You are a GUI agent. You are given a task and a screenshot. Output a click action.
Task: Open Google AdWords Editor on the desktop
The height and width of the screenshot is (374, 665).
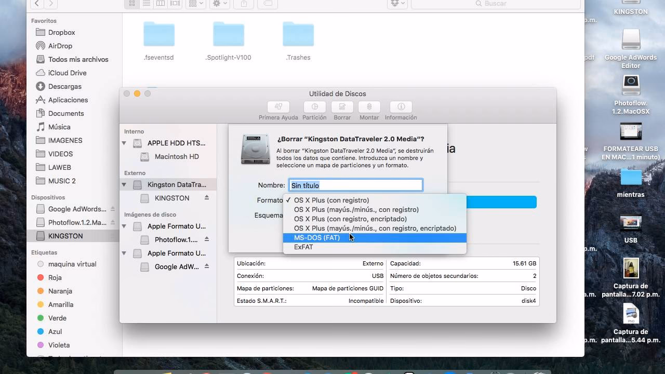(x=630, y=39)
